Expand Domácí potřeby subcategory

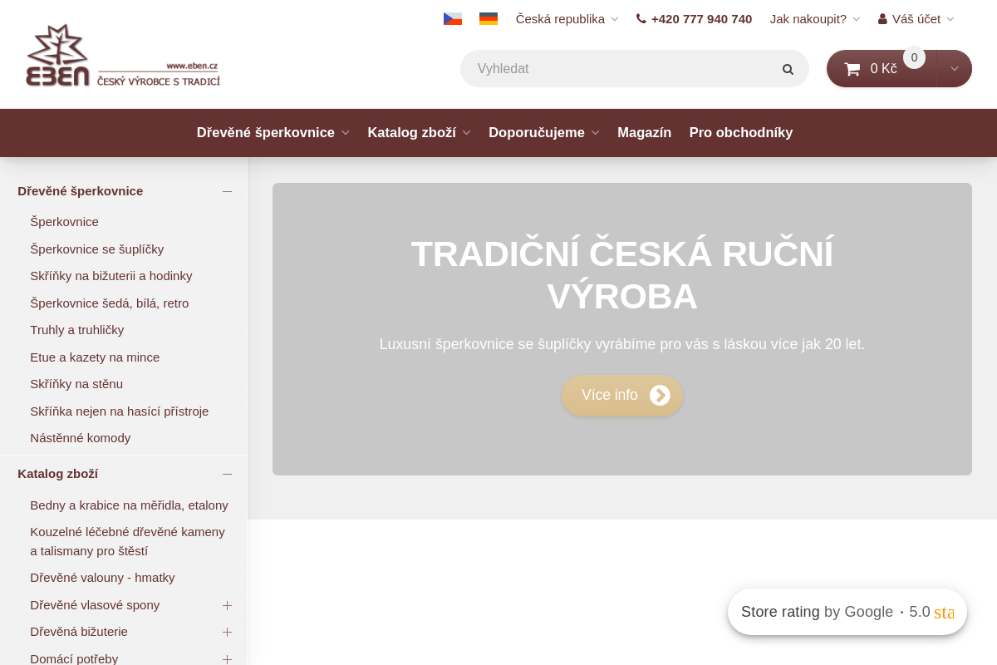227,658
